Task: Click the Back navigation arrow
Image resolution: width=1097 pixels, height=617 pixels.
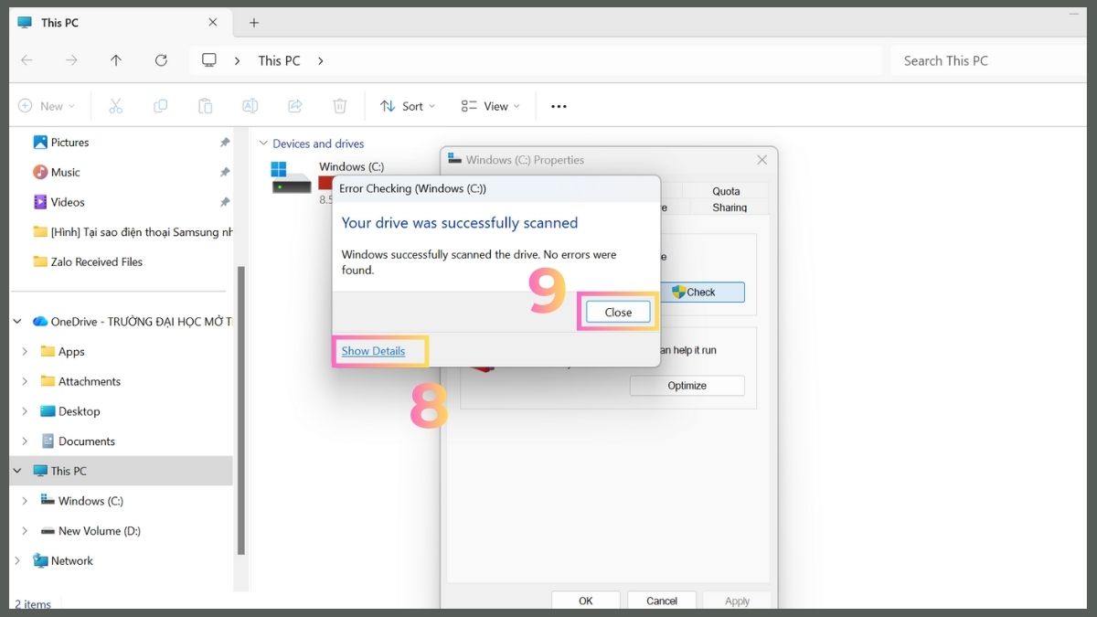Action: 27,60
